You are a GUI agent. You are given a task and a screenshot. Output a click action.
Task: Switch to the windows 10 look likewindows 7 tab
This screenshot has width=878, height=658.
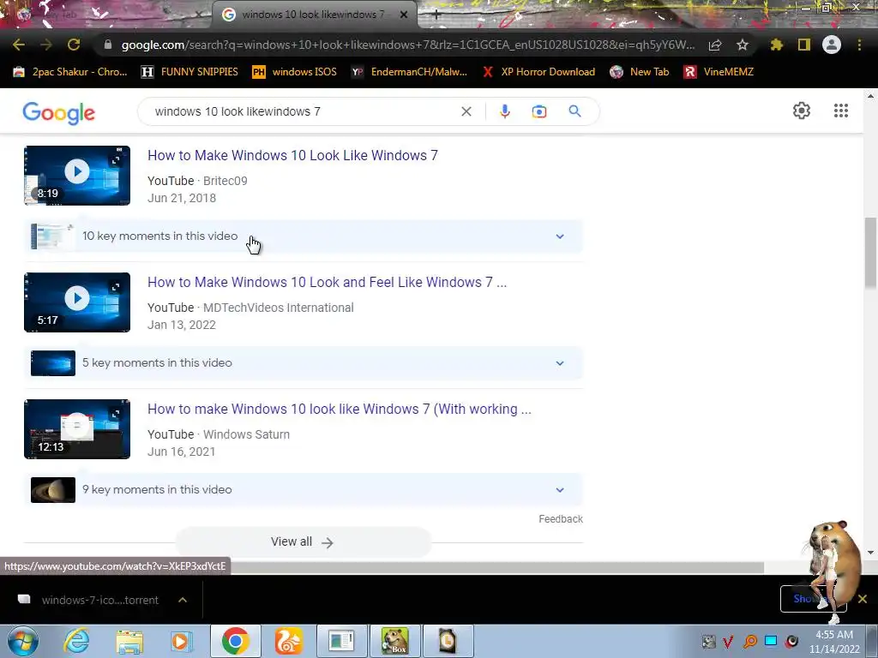tap(314, 15)
